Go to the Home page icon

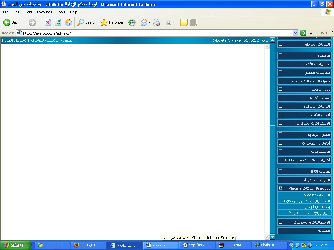point(68,22)
